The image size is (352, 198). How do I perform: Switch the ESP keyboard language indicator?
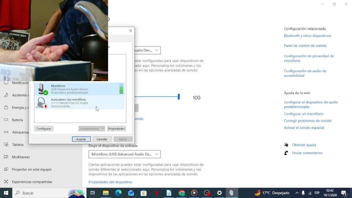(x=317, y=193)
